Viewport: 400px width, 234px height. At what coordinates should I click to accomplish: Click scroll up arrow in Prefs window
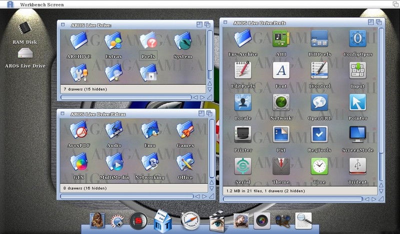click(381, 185)
